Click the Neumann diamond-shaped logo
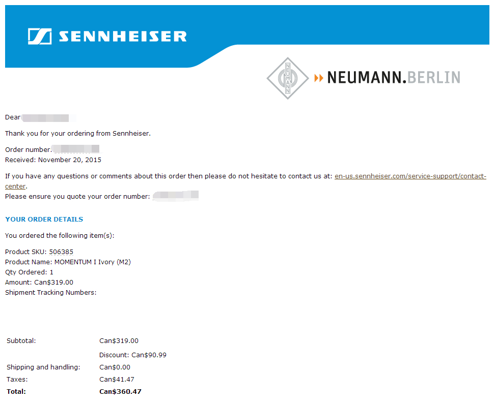The image size is (495, 406). 288,78
